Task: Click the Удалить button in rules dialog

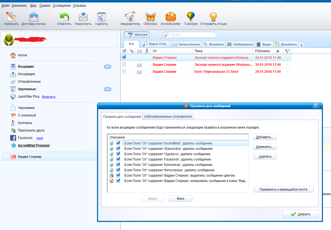Action: [x=265, y=156]
